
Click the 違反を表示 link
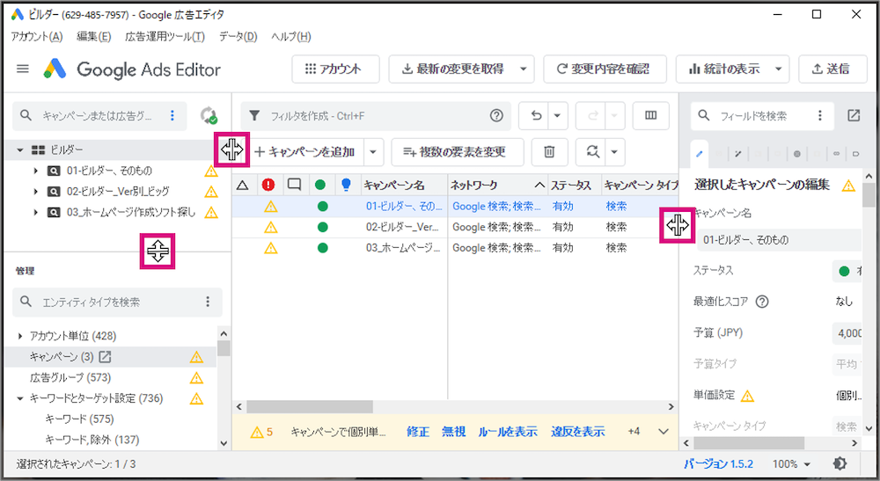(x=578, y=431)
